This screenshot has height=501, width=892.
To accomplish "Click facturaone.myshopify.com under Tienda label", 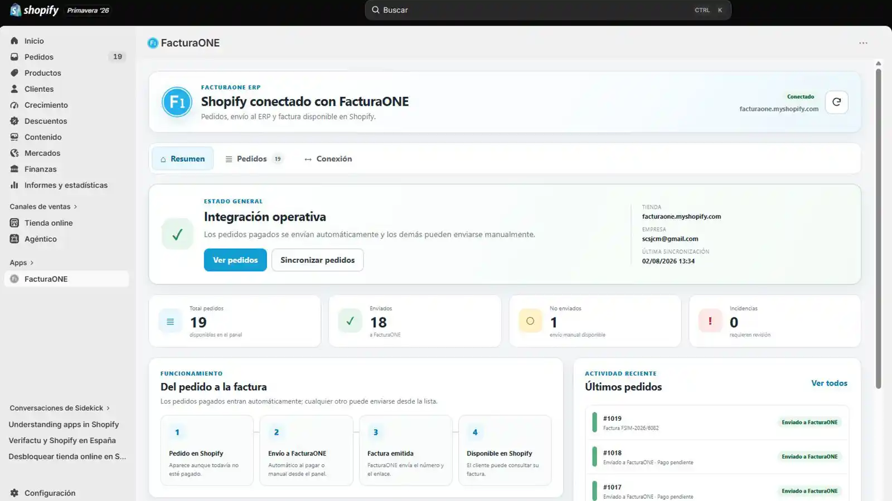I will click(681, 217).
